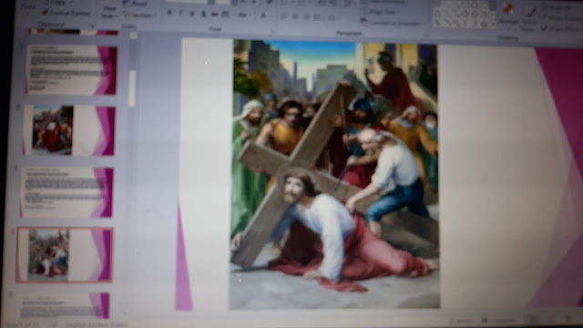Align text left
Image resolution: width=583 pixels, height=328 pixels.
284,16
